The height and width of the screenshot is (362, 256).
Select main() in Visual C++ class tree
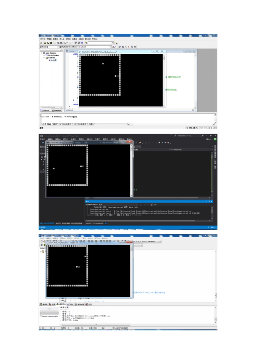(53, 60)
